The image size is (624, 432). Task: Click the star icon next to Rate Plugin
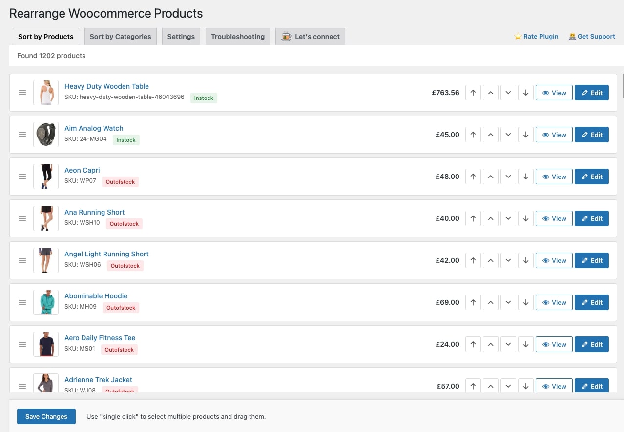coord(518,36)
